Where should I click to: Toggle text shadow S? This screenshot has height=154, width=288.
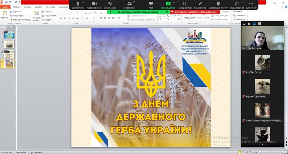(x=73, y=18)
